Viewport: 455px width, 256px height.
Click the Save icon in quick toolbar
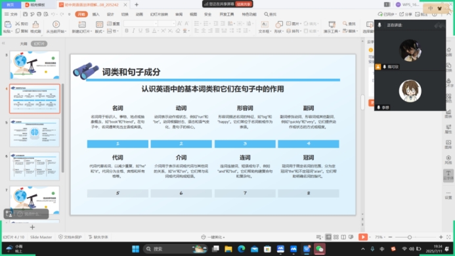(x=25, y=14)
